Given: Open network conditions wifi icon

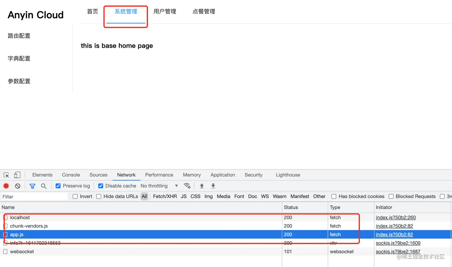Looking at the screenshot, I should point(187,186).
